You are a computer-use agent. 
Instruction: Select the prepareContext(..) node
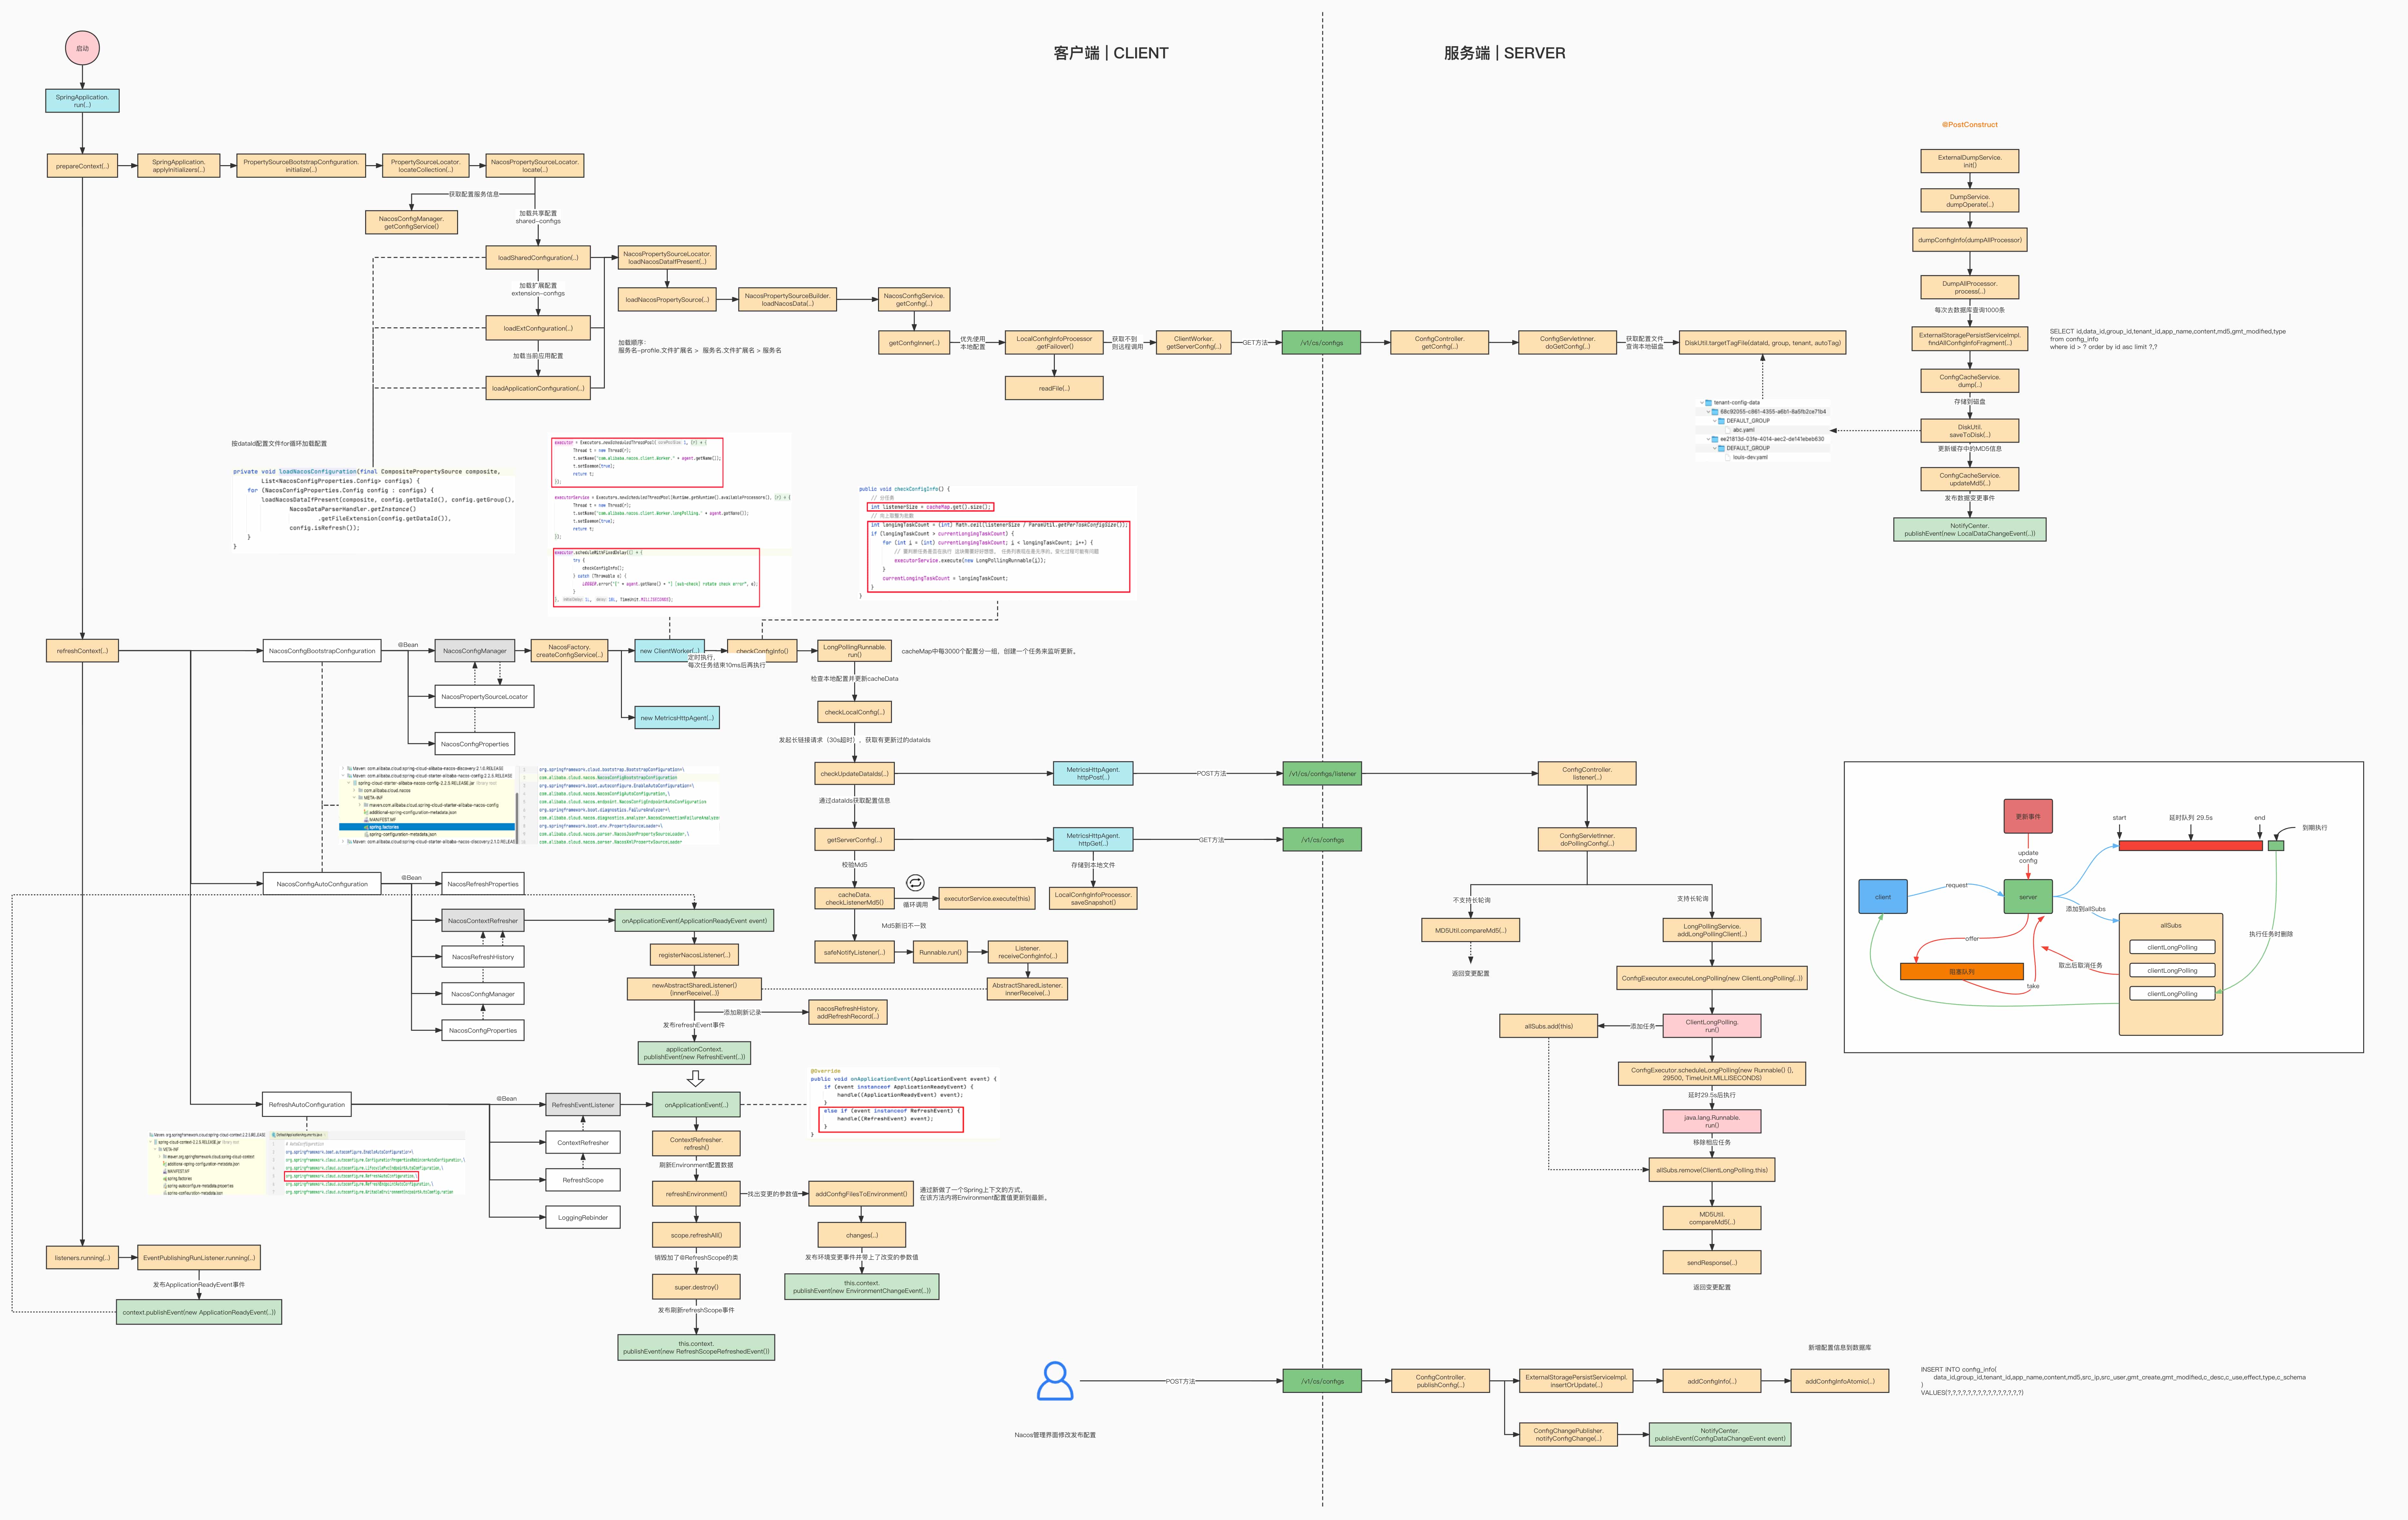[82, 166]
